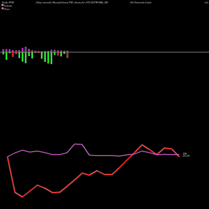Click the Daily PVM title text
This screenshot has width=209, height=209.
pyautogui.click(x=8, y=3)
